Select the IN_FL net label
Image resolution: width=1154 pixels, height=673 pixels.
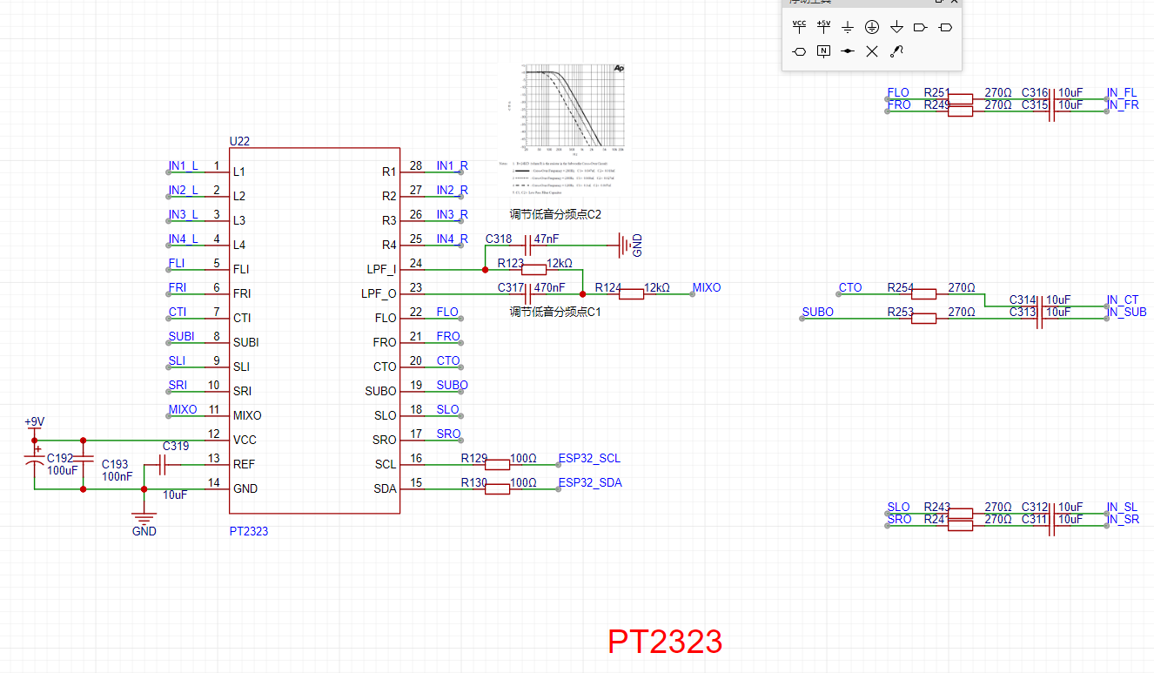[x=1122, y=92]
